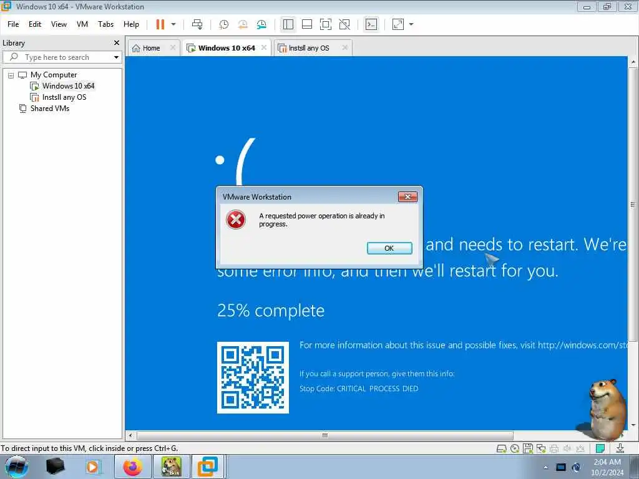This screenshot has width=639, height=479.
Task: Open the power options dropdown arrow
Action: 173,24
